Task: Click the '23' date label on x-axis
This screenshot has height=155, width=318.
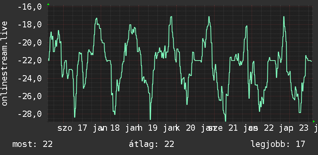Action: click(x=304, y=128)
